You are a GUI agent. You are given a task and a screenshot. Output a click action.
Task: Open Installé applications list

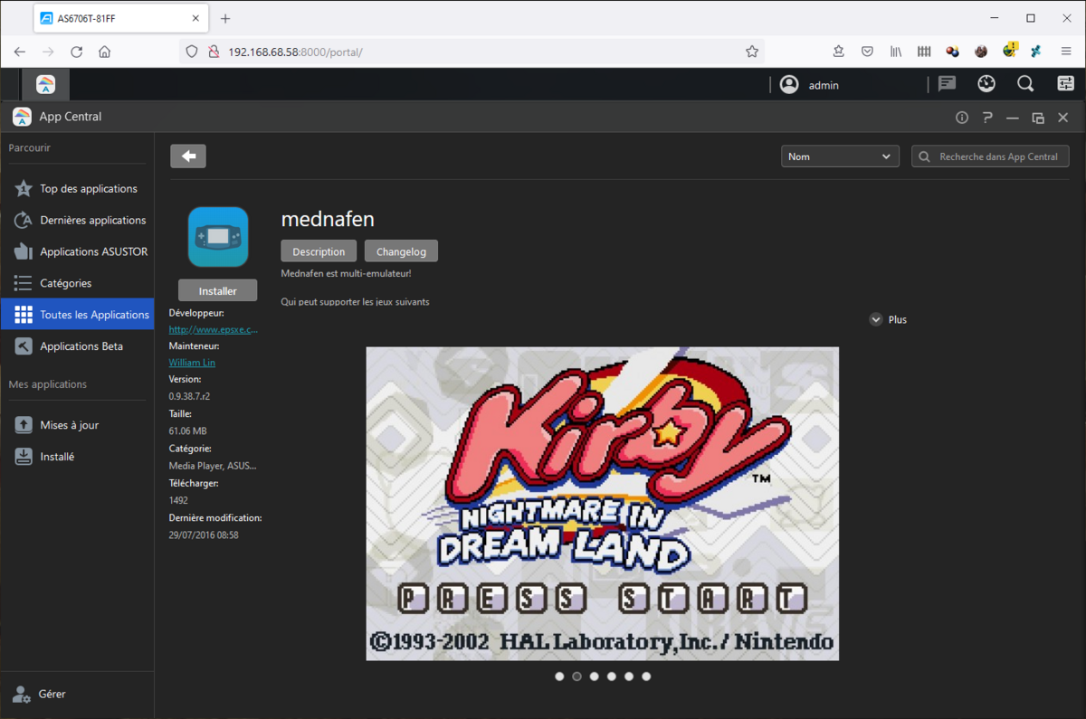(77, 457)
